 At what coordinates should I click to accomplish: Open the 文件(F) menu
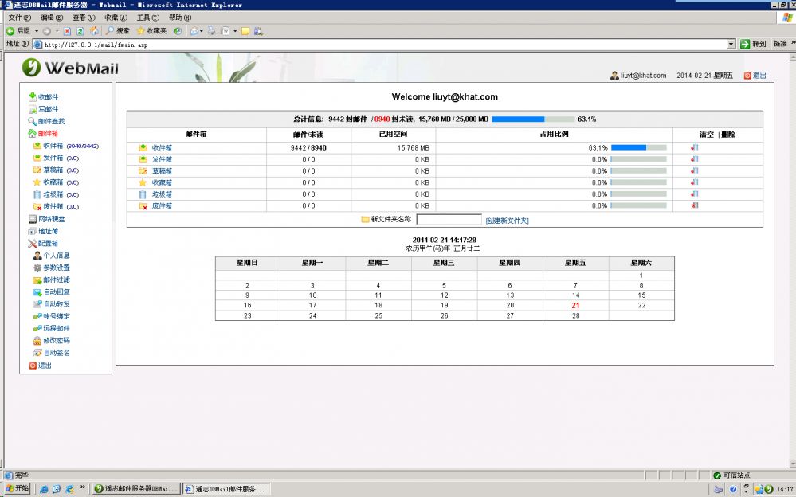pos(19,18)
